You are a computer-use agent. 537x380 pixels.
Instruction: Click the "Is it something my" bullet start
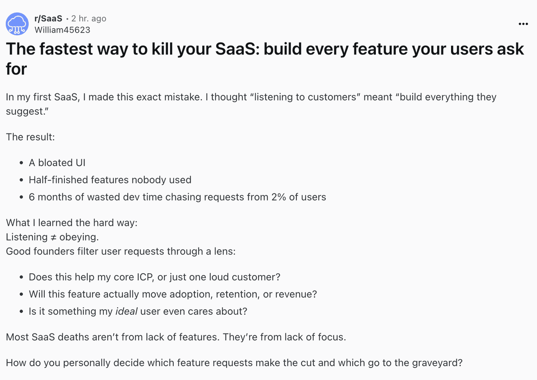[x=70, y=311]
